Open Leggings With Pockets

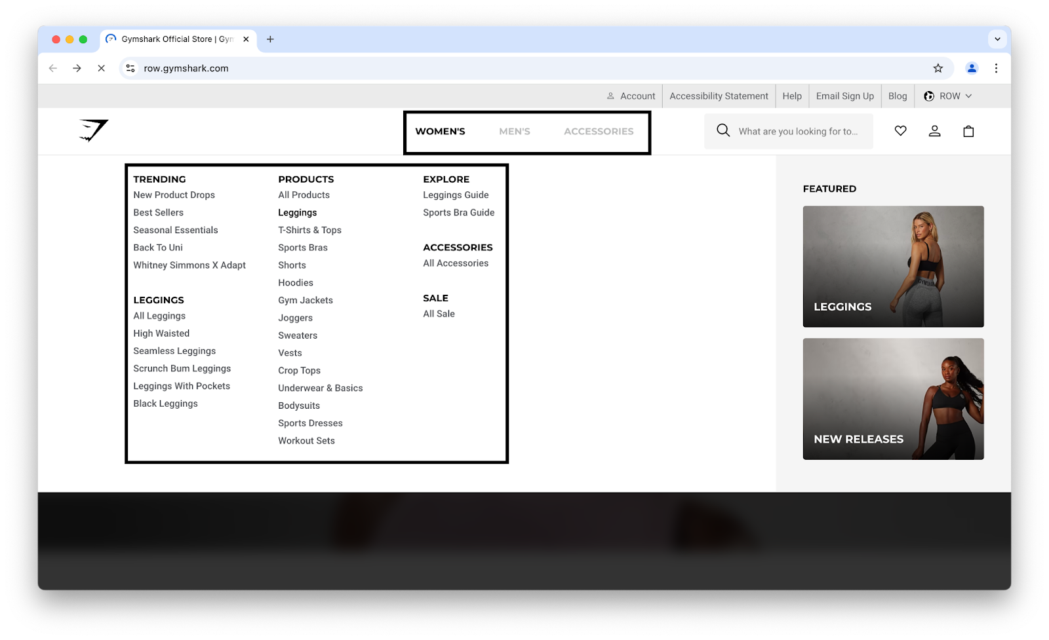(x=182, y=386)
